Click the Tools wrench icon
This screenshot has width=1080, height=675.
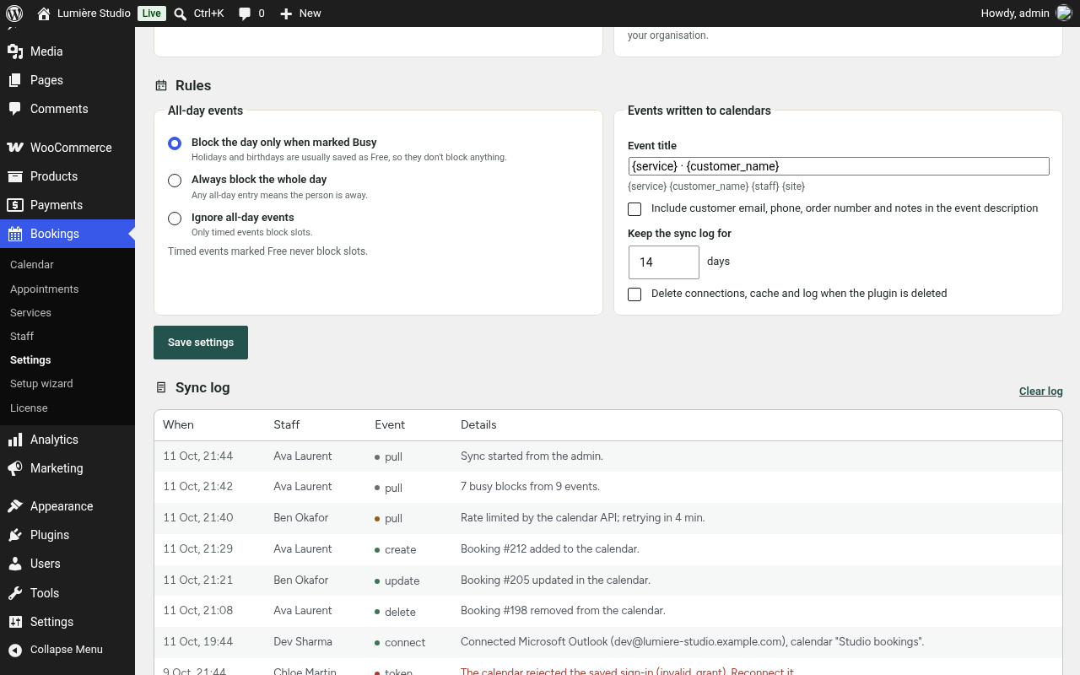tap(15, 593)
